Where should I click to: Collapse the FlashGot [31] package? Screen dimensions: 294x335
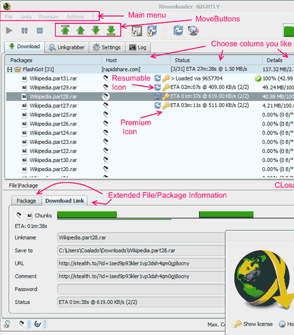point(9,70)
